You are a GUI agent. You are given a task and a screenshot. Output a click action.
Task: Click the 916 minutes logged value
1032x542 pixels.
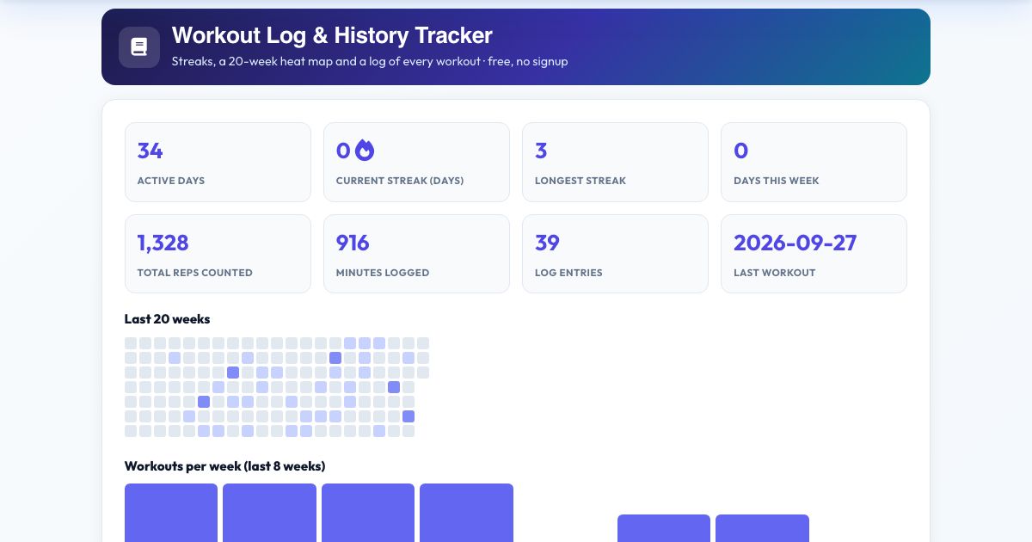(353, 243)
